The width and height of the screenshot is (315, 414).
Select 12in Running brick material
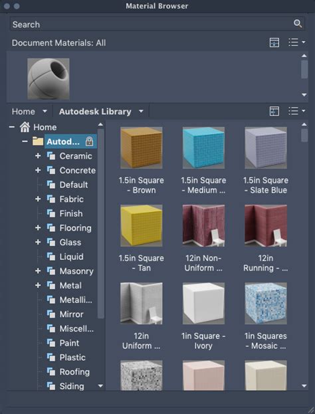[266, 225]
